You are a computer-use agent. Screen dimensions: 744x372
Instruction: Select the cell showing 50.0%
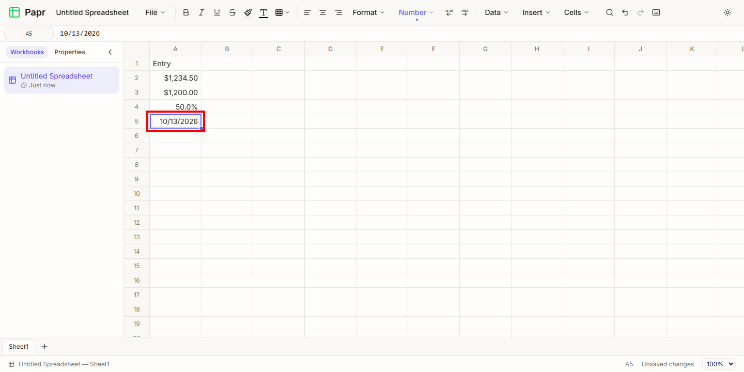[x=176, y=107]
